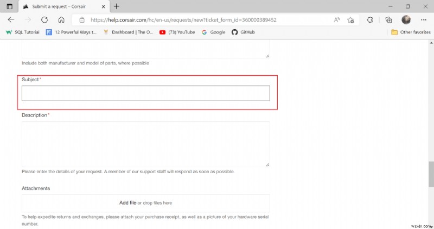Screen dimensions: 434x229
Task: Open the Dashboard | The O... bookmark
Action: (128, 32)
